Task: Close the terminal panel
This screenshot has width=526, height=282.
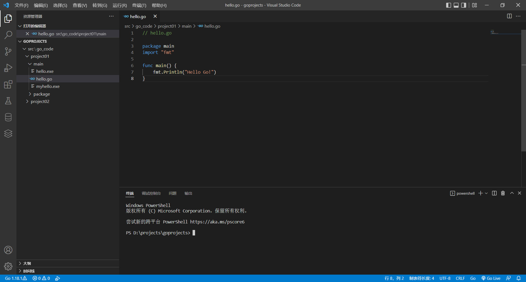Action: coord(519,193)
